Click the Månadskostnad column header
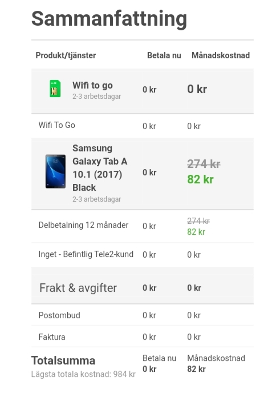Image resolution: width=272 pixels, height=397 pixels. click(x=221, y=55)
